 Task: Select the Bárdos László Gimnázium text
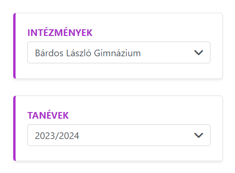click(x=88, y=53)
